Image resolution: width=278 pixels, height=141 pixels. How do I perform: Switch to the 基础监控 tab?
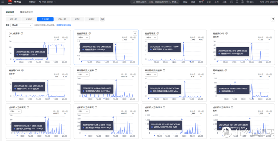click(x=10, y=12)
